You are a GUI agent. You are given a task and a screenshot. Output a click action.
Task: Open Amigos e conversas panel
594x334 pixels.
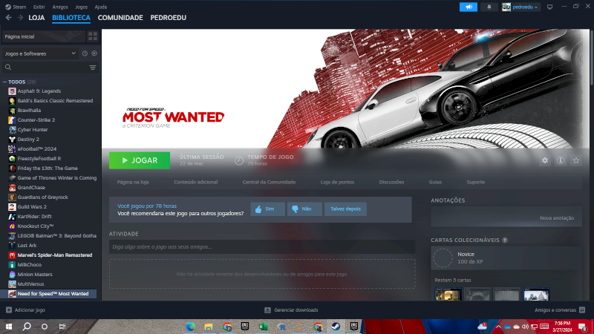point(560,310)
